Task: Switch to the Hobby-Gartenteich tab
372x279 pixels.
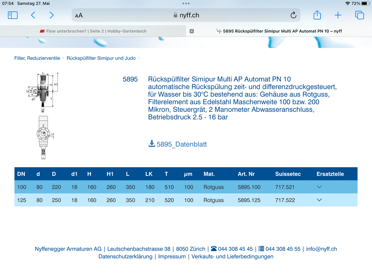Action: [x=93, y=31]
